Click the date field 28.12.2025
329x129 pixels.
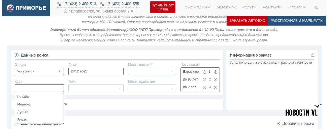click(96, 71)
